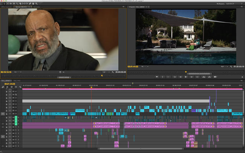The image size is (245, 153).
Task: Open the Program monitor playback resolution dropdown
Action: 224,67
